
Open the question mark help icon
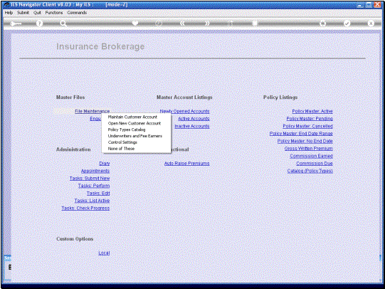39,23
